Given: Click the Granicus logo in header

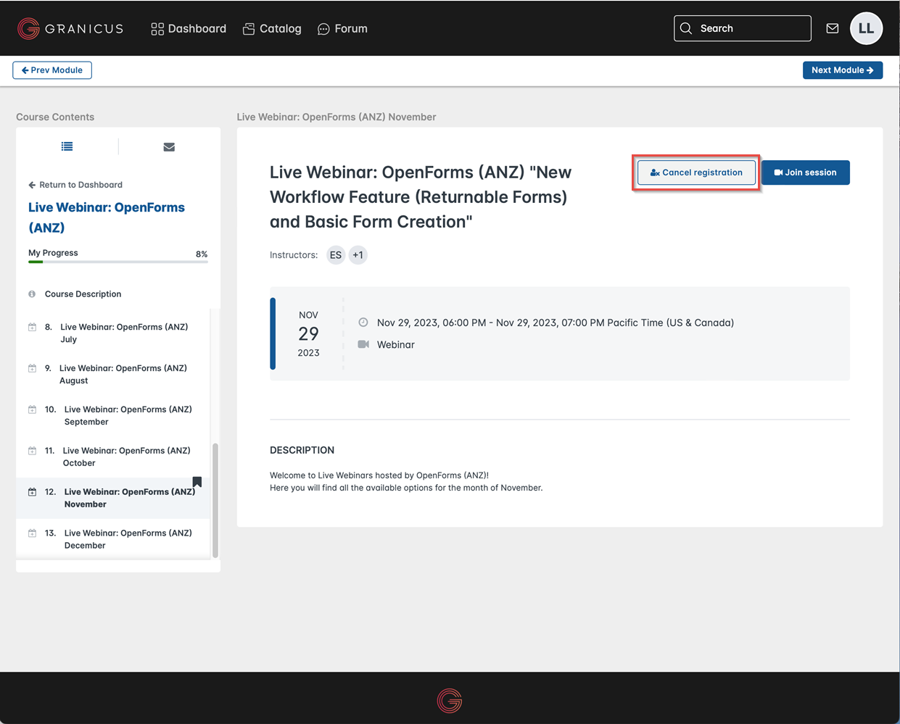Looking at the screenshot, I should click(70, 29).
